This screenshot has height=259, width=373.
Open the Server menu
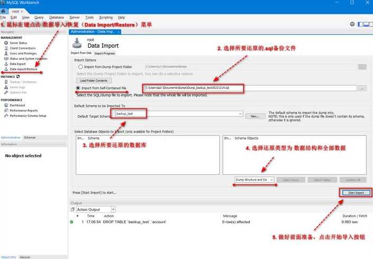click(74, 17)
